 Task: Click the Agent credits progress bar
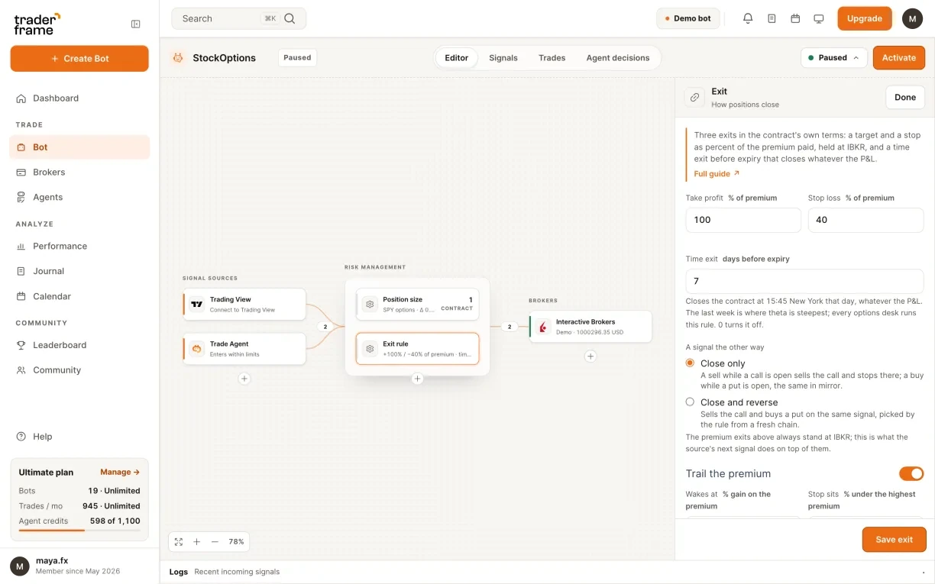pos(79,530)
